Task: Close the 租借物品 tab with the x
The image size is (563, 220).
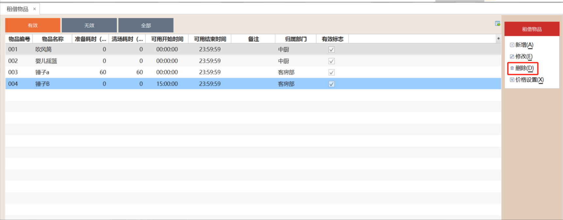Action: 34,9
